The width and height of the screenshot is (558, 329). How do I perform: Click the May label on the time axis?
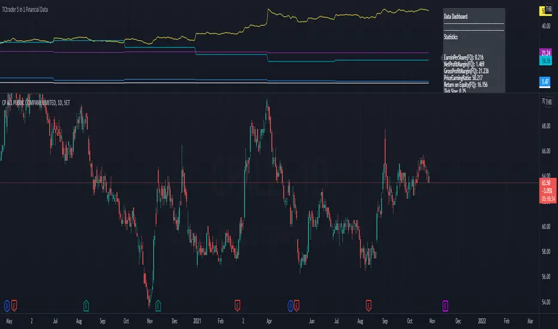9,321
